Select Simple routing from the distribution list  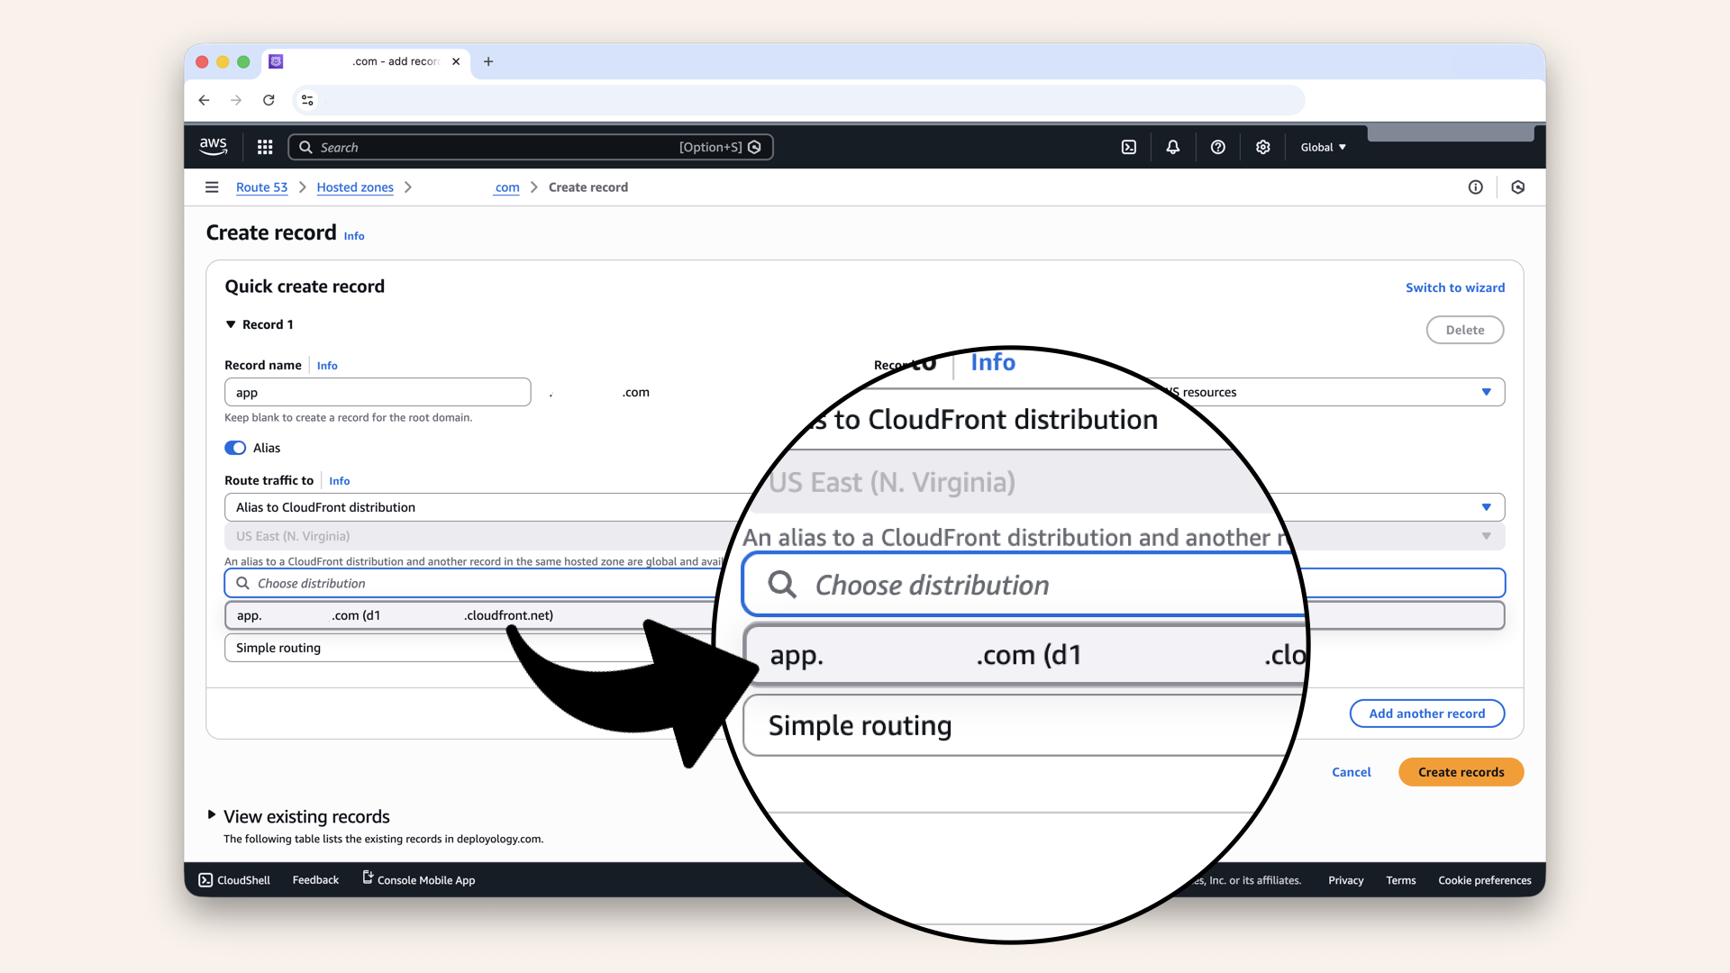[x=378, y=648]
